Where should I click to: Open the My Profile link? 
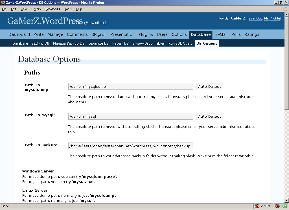[x=272, y=18]
